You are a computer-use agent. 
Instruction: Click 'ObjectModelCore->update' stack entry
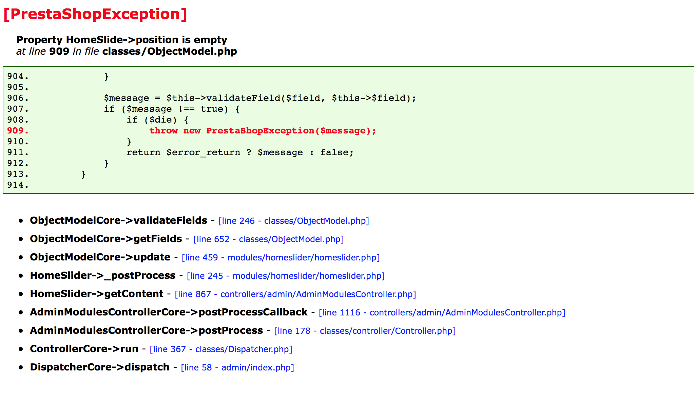pos(100,257)
